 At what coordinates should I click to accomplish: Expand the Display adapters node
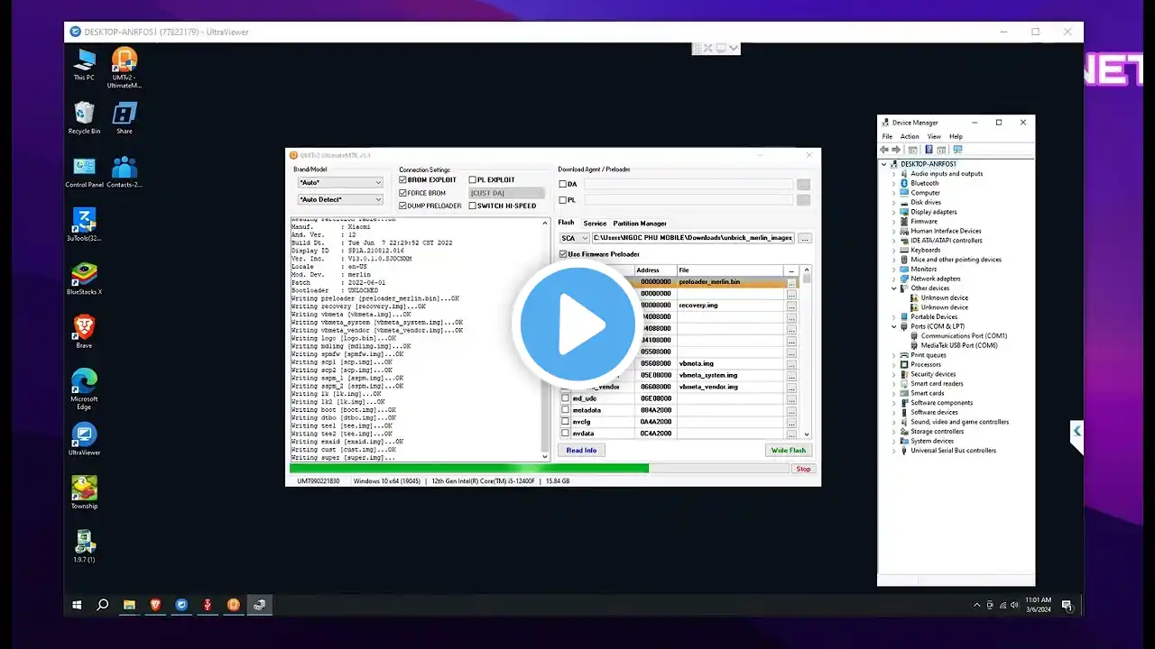tap(894, 212)
